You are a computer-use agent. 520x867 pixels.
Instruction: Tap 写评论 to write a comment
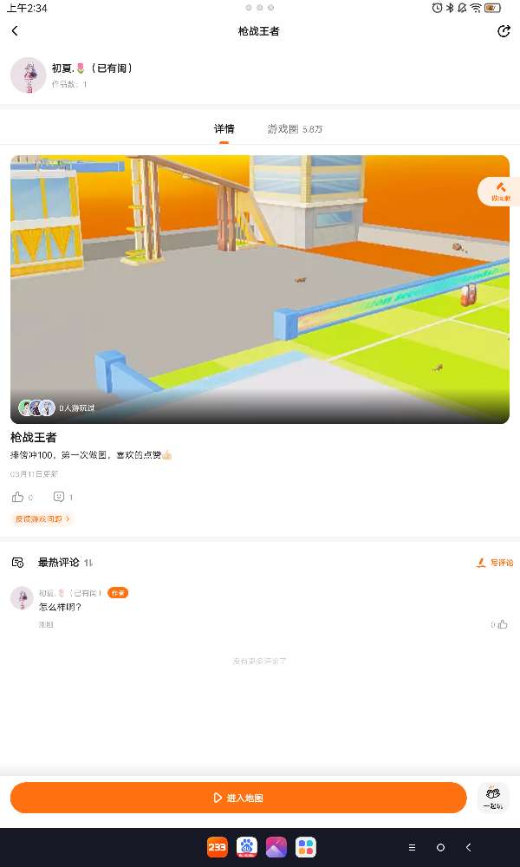(495, 563)
